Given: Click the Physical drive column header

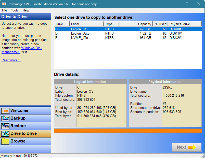Looking at the screenshot, I should coord(185,24).
